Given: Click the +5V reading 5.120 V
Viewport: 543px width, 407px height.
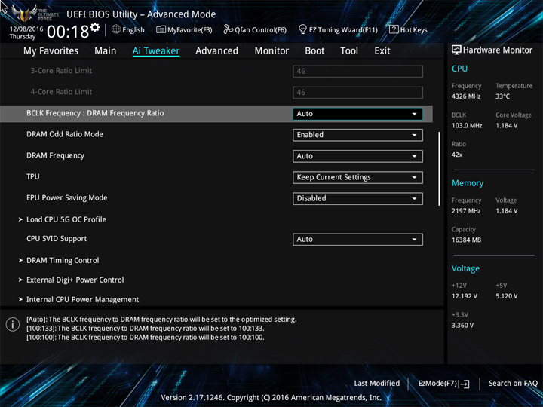Looking at the screenshot, I should click(x=507, y=296).
